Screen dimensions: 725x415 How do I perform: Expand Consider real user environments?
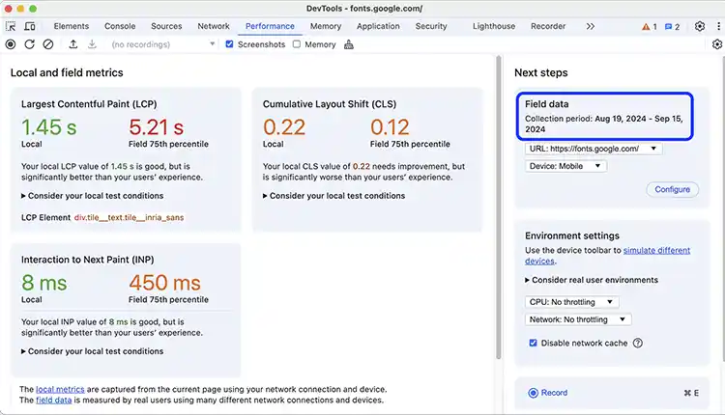[x=592, y=280]
